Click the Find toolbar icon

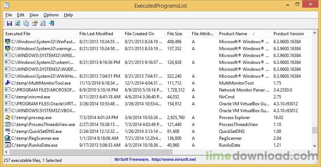click(x=43, y=23)
